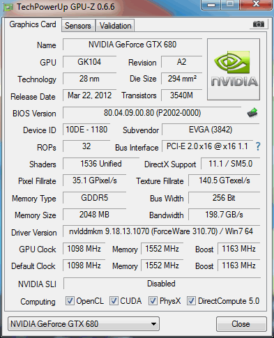Toggle the OpenCL checkbox
274x338 pixels.
coord(70,300)
